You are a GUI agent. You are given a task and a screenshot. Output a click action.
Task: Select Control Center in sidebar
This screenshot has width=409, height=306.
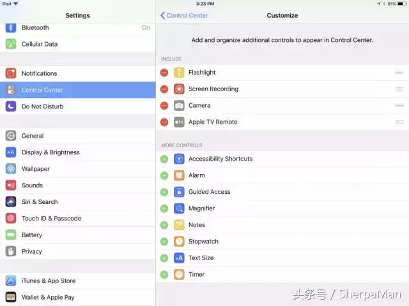(78, 90)
